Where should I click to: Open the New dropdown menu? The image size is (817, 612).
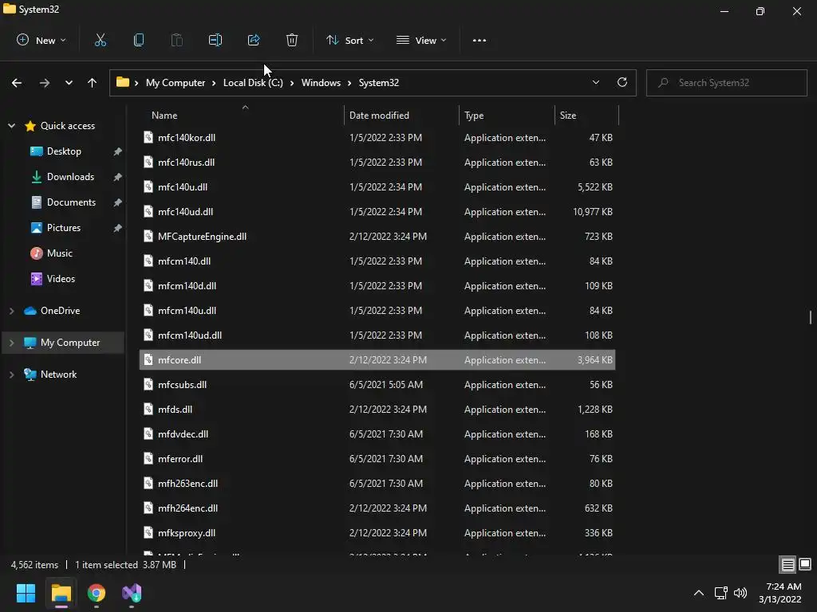pyautogui.click(x=41, y=40)
